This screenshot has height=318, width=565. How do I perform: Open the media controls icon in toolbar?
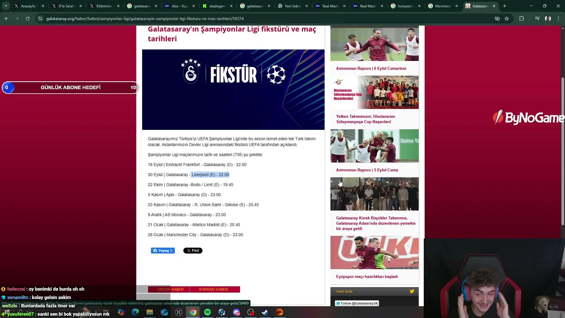click(537, 19)
